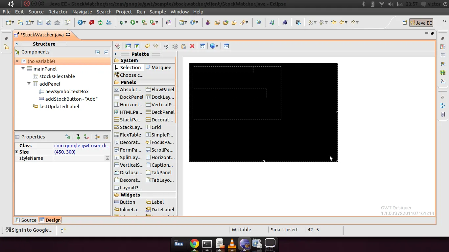Switch to the Source tab
The width and height of the screenshot is (449, 252).
point(26,220)
